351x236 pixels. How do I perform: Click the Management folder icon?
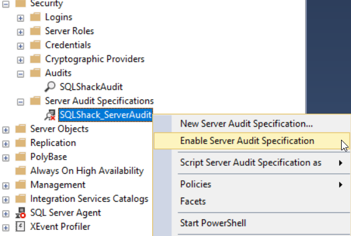click(x=21, y=185)
